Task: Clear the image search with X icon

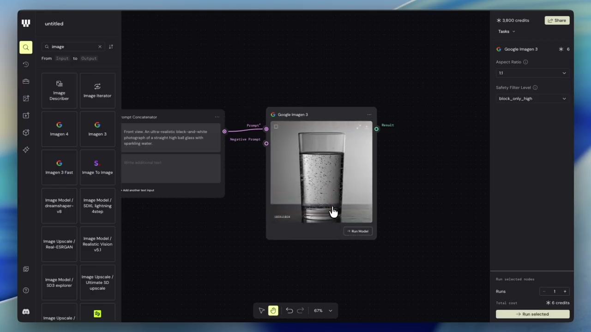Action: (100, 47)
